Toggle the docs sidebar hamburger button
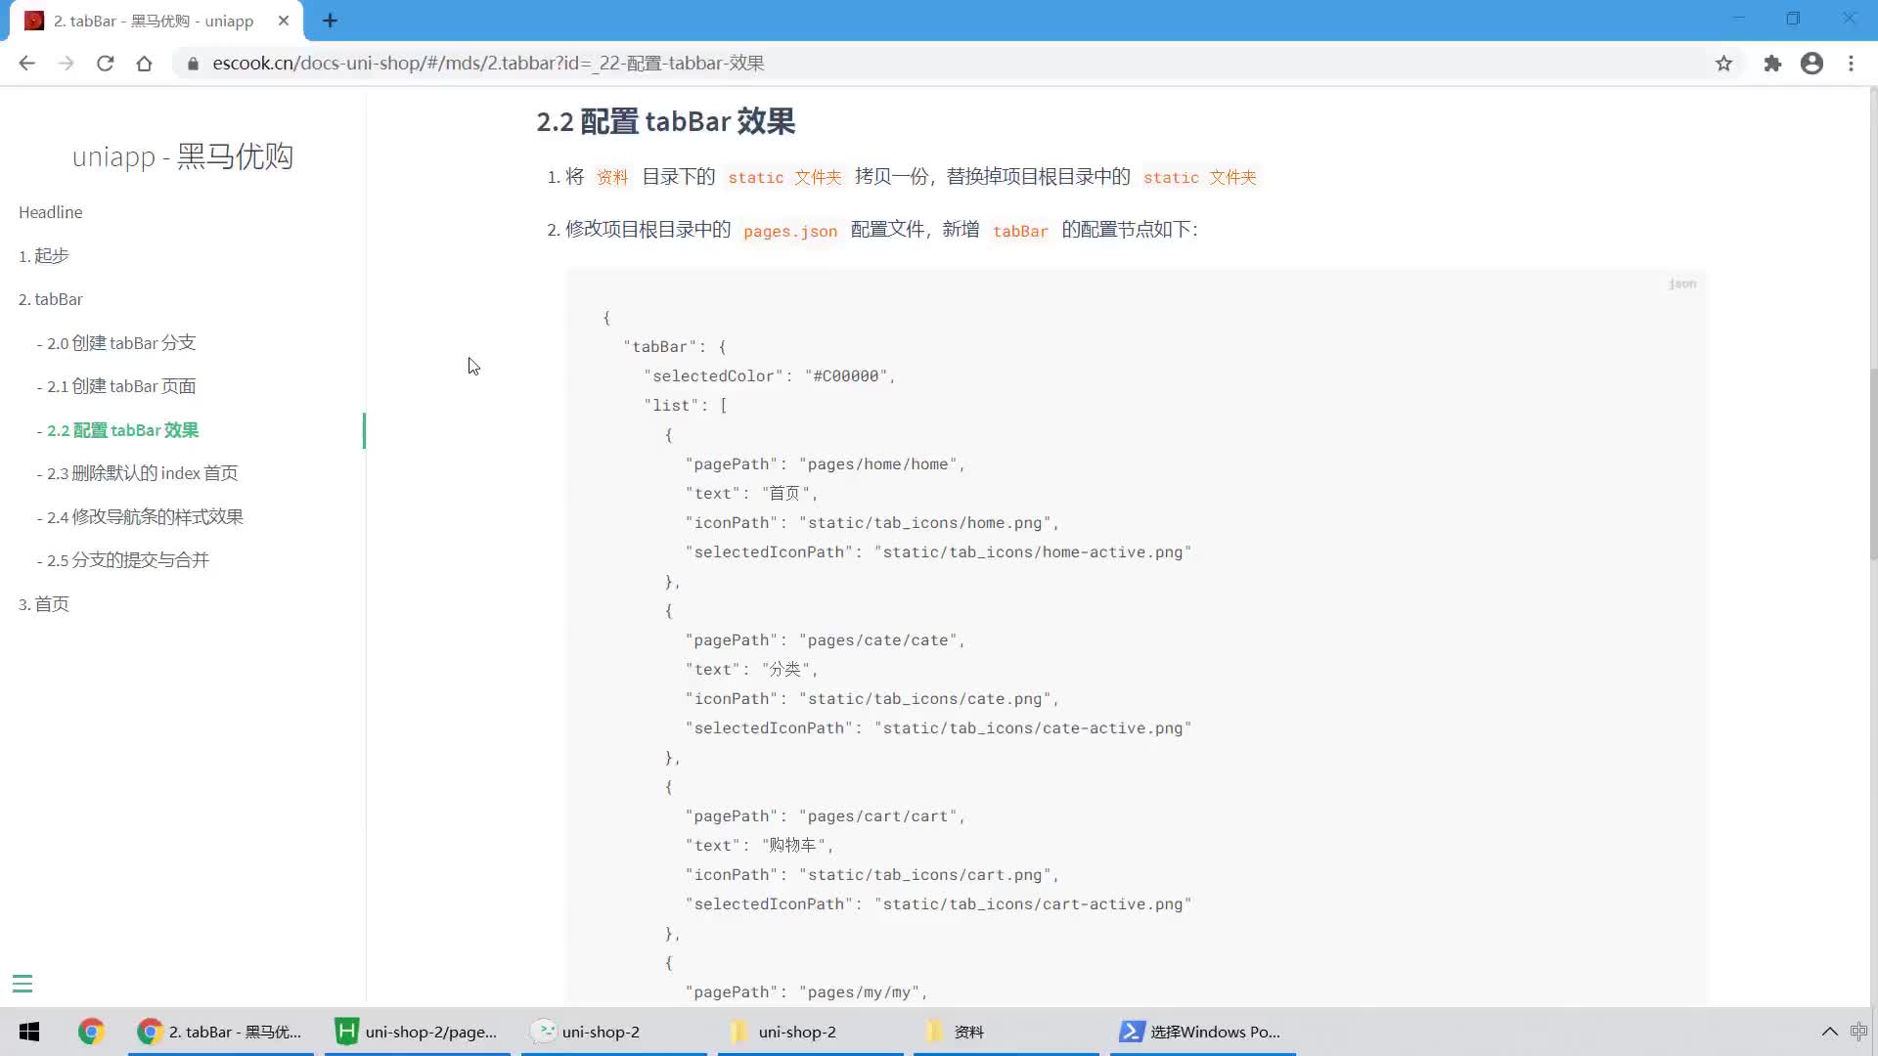This screenshot has width=1878, height=1056. [22, 984]
